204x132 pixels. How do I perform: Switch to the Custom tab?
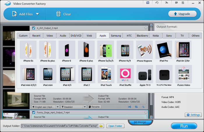coord(23,36)
